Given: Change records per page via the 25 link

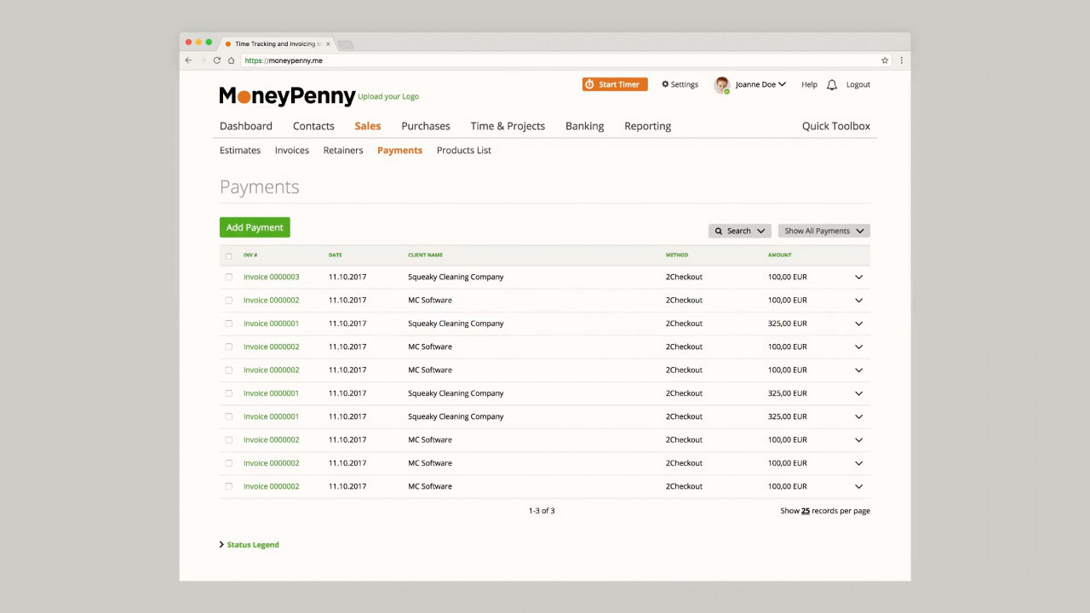Looking at the screenshot, I should [x=806, y=511].
